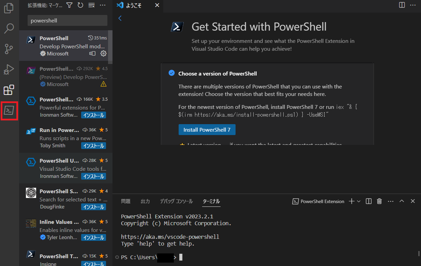The width and height of the screenshot is (421, 266).
Task: Go back with the walkthrough back arrow
Action: point(120,18)
